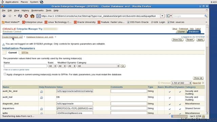Image resolution: width=217 pixels, height=122 pixels.
Task: Open the View menu
Action: point(17,11)
